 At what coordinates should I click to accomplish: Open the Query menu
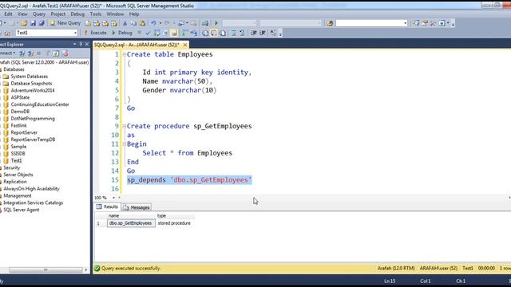[39, 14]
